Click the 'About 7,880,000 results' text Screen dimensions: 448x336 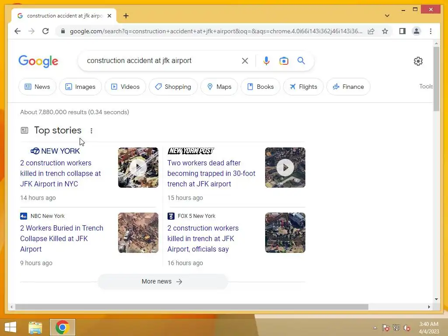click(74, 112)
